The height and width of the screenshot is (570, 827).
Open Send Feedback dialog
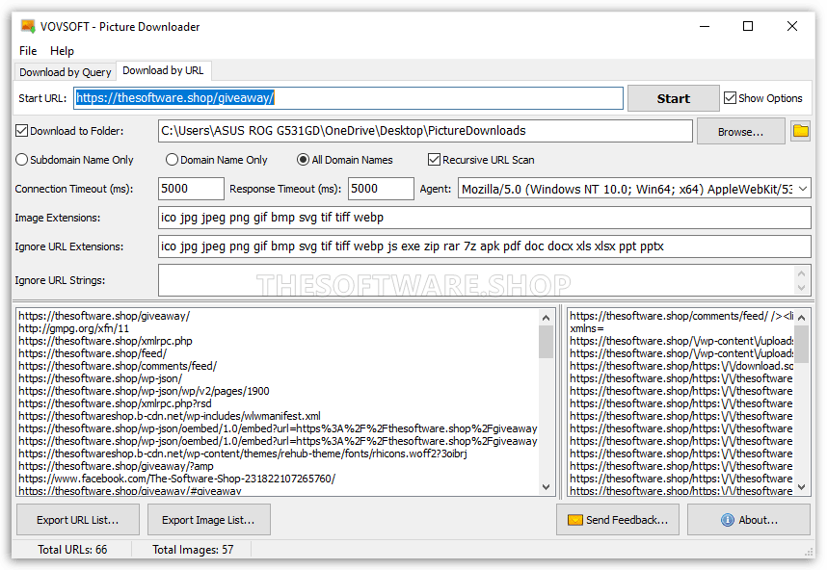pyautogui.click(x=618, y=520)
